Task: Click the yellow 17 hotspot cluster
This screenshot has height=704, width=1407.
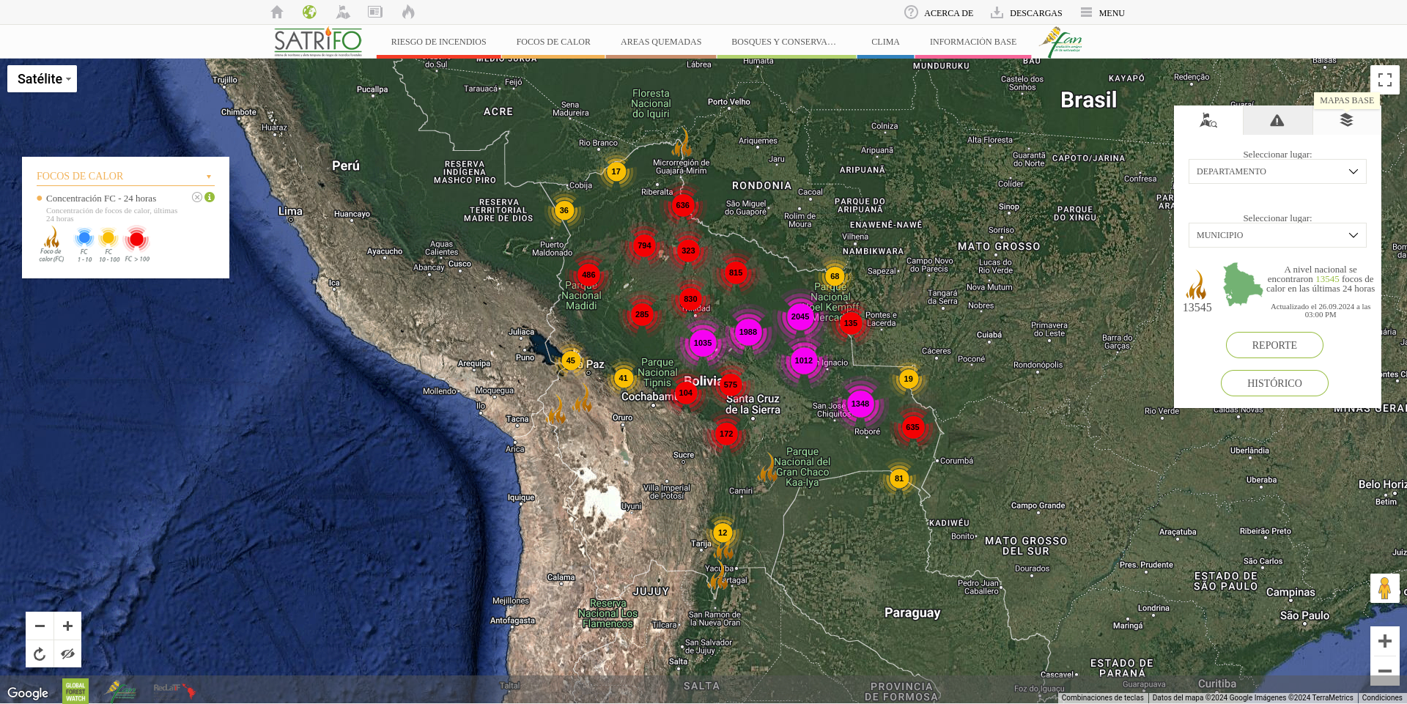Action: 616,171
